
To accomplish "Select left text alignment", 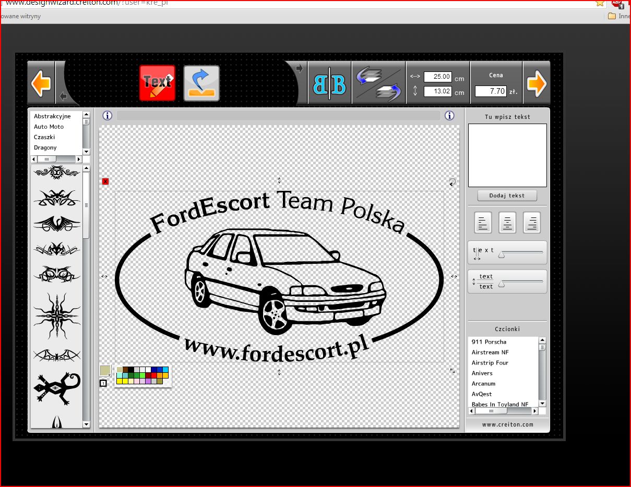I will coord(483,223).
